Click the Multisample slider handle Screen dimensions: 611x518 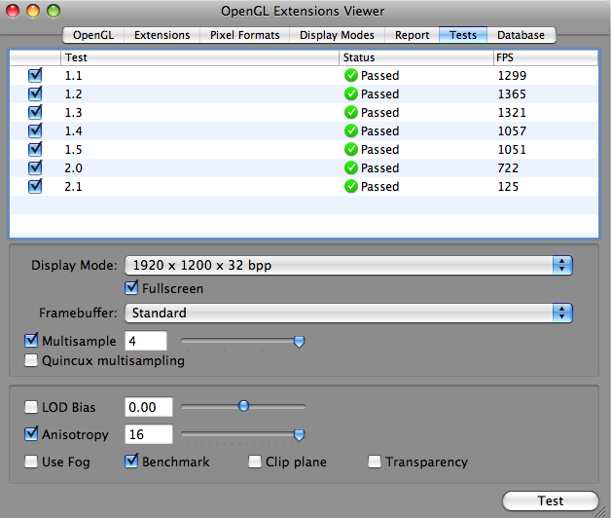pyautogui.click(x=299, y=342)
